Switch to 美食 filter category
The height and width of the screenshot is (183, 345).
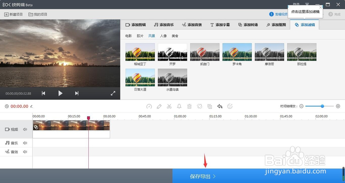point(175,36)
